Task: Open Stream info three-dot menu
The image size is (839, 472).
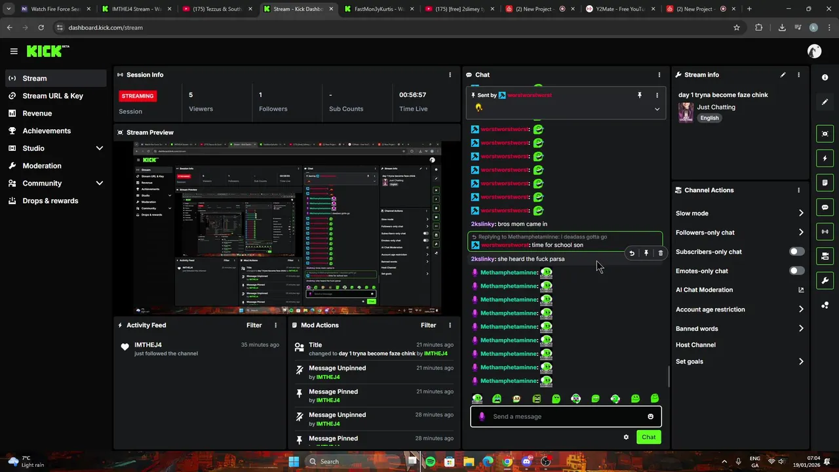Action: [x=798, y=75]
